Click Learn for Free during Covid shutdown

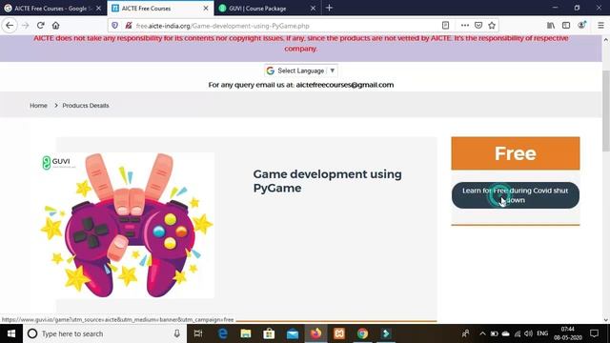click(x=516, y=195)
